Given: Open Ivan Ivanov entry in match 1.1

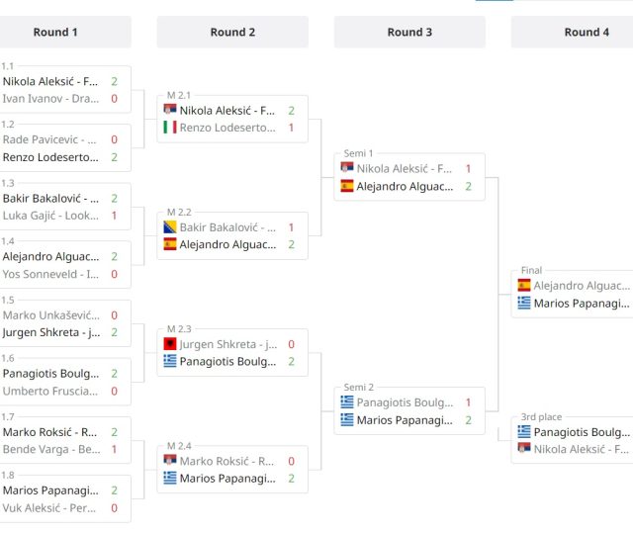Looking at the screenshot, I should [49, 99].
